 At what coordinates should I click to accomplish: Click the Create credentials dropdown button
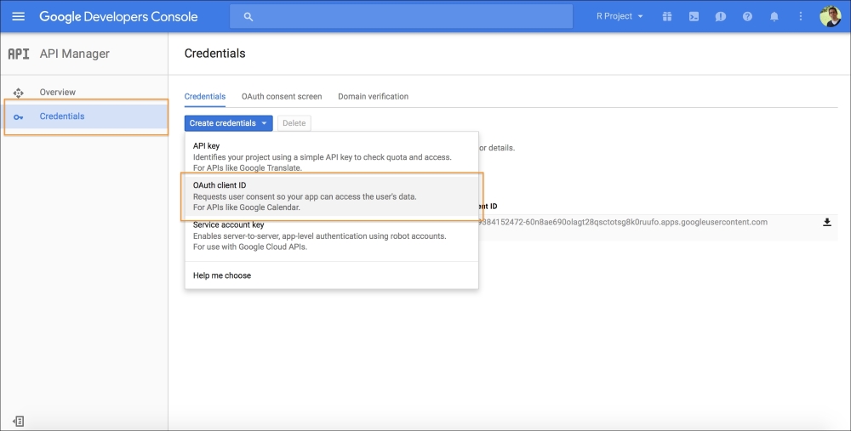coord(228,123)
